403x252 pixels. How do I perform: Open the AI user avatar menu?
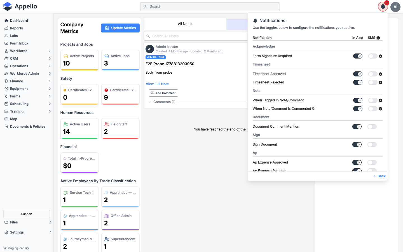pyautogui.click(x=395, y=7)
